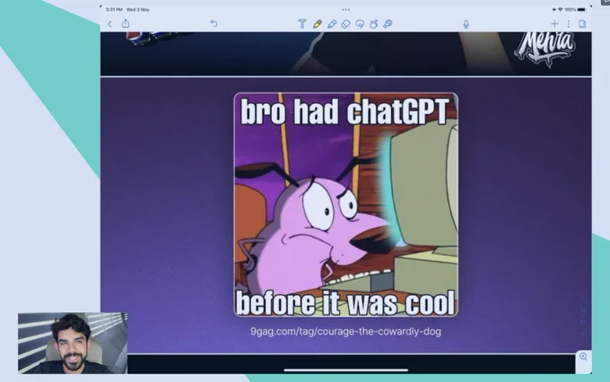This screenshot has width=610, height=382.
Task: Tap the battery indicator in status bar
Action: click(581, 9)
